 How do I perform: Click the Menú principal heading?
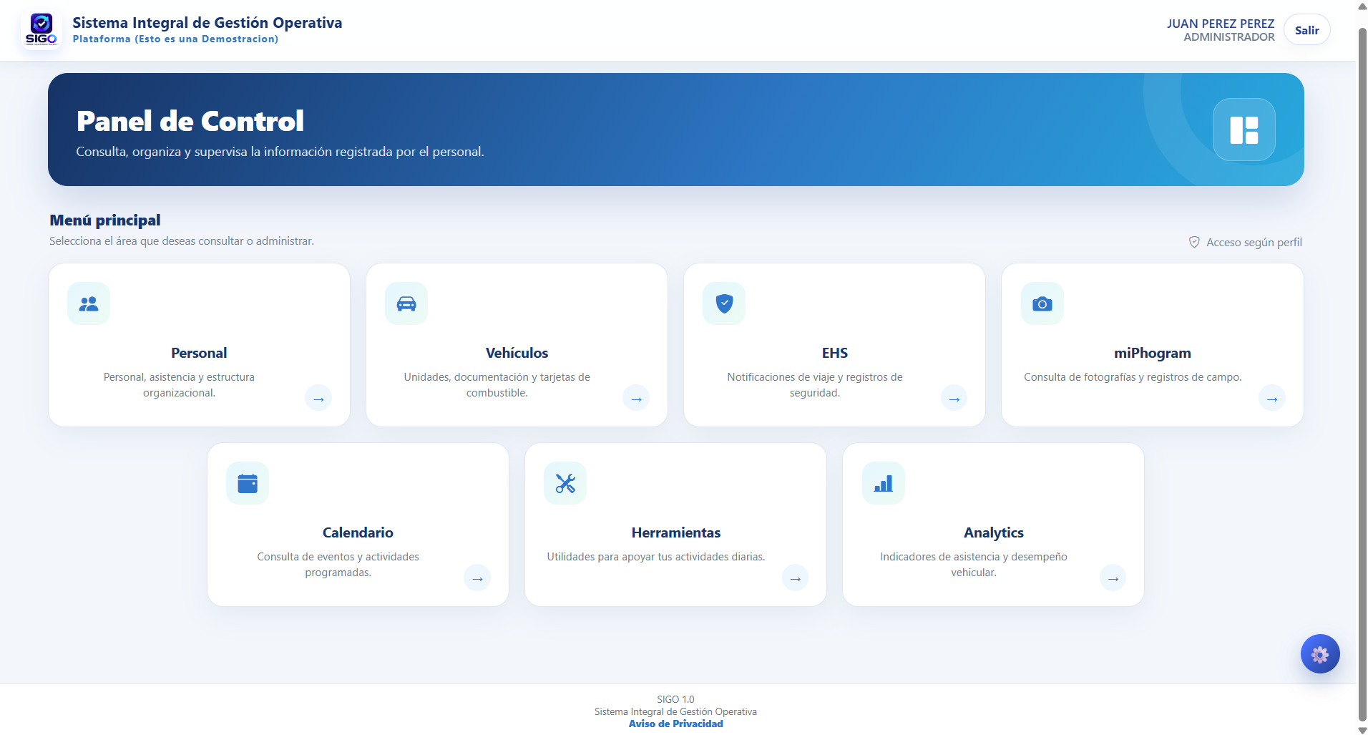pyautogui.click(x=105, y=220)
